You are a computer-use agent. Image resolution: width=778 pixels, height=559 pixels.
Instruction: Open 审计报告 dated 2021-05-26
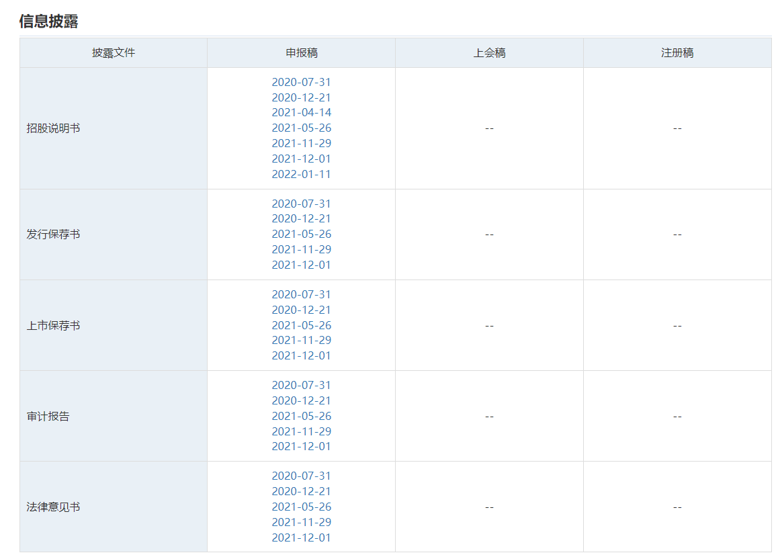point(301,416)
